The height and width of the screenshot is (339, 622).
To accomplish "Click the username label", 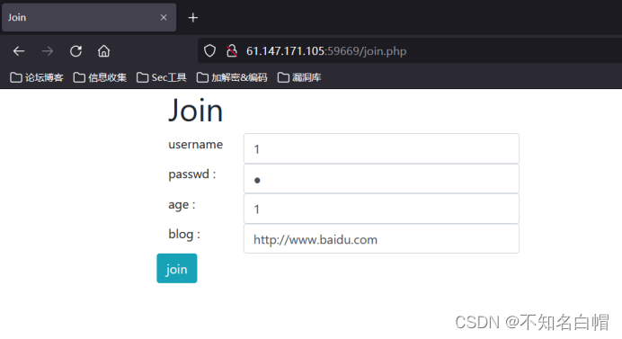I will click(x=196, y=145).
